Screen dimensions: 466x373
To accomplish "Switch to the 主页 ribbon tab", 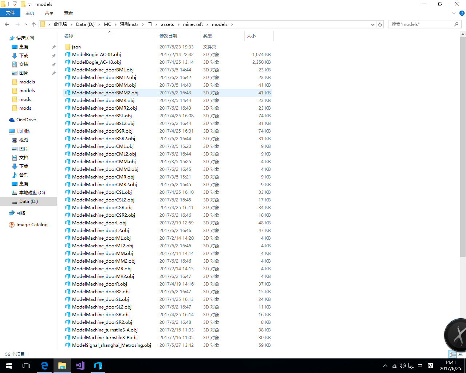I will (30, 13).
